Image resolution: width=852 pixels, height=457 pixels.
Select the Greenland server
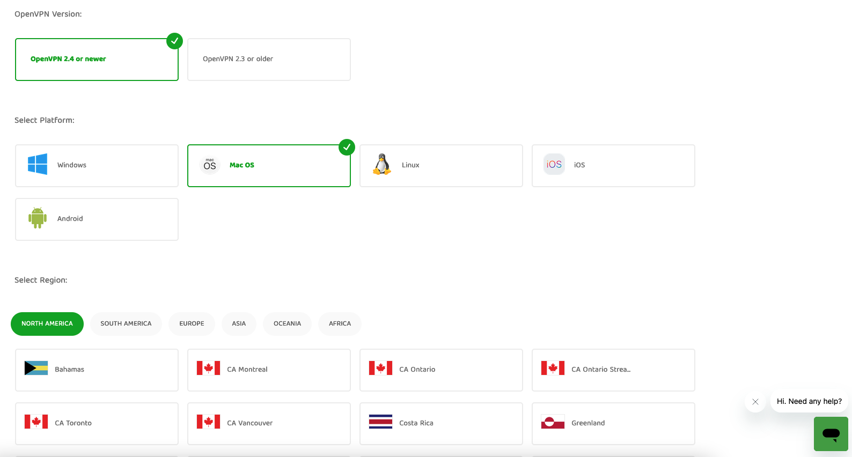pyautogui.click(x=613, y=424)
